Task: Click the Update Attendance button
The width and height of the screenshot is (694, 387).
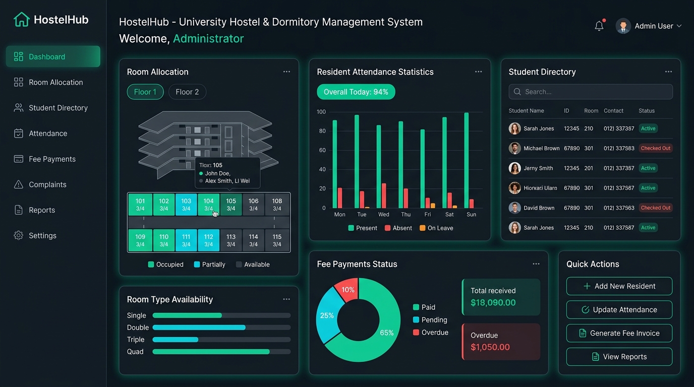Action: coord(619,310)
